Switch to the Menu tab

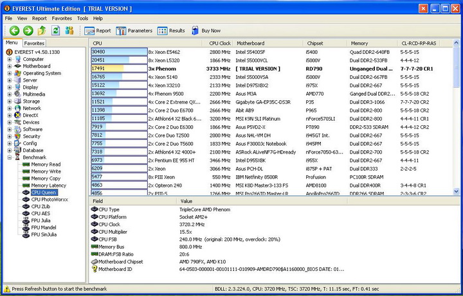click(x=12, y=42)
